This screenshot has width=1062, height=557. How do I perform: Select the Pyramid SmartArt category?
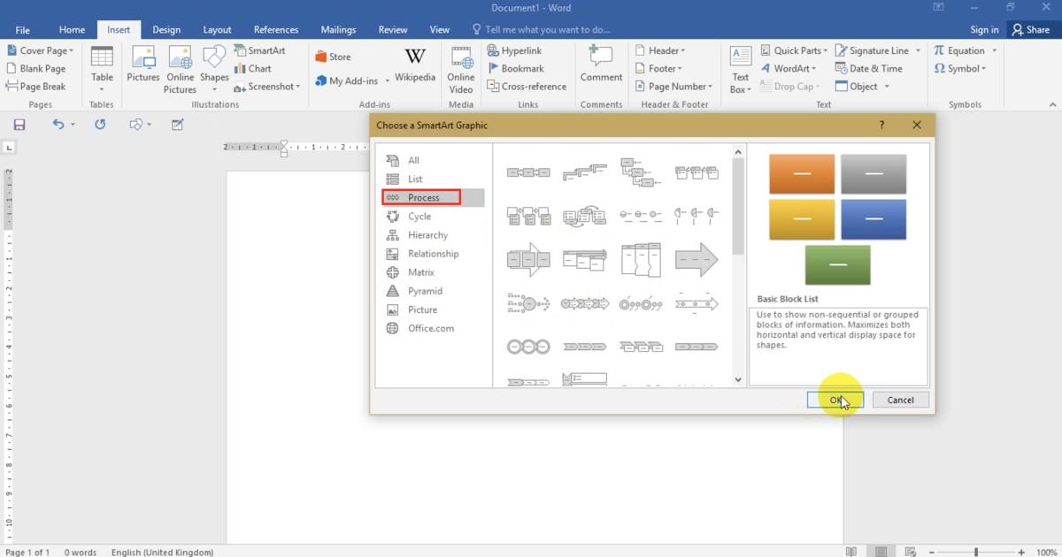[425, 291]
